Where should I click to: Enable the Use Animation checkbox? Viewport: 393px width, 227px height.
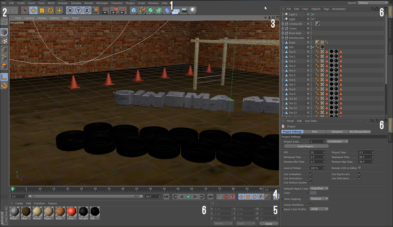click(311, 174)
